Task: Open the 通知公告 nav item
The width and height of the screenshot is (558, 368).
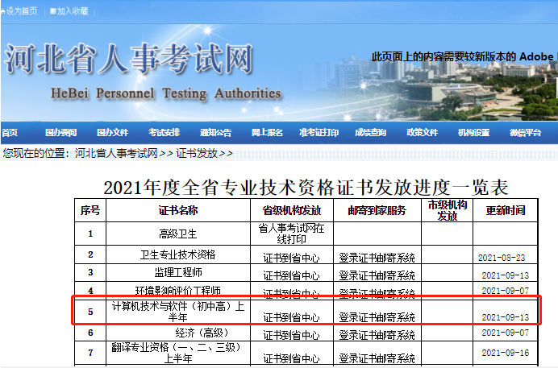Action: 215,133
